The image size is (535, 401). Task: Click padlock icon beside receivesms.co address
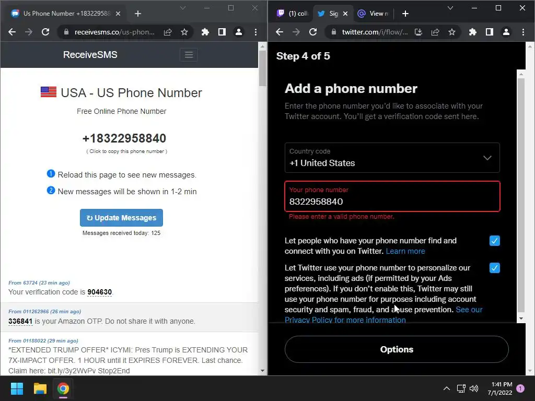(66, 32)
